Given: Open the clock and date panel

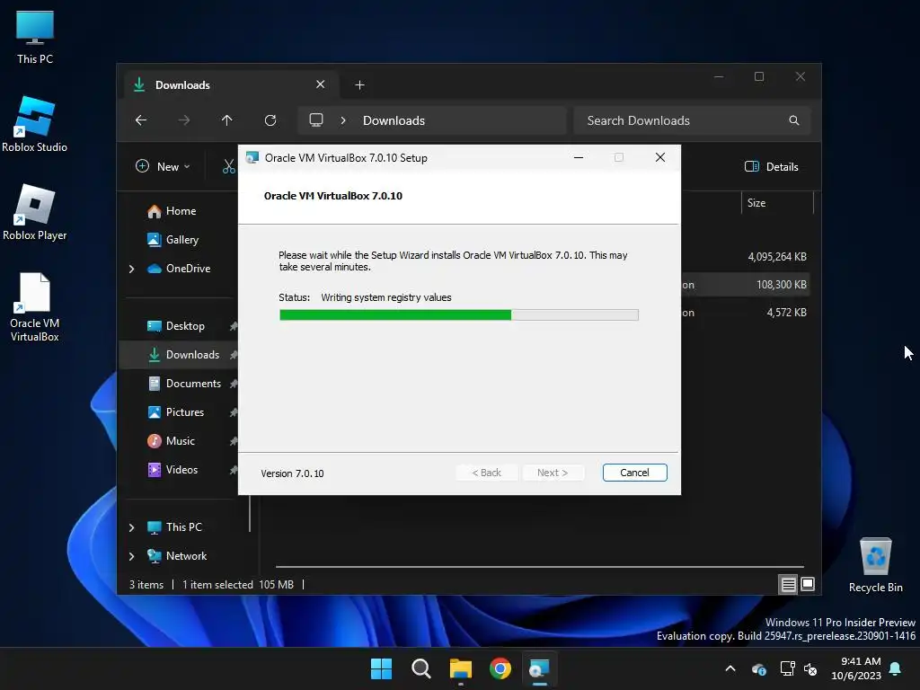Looking at the screenshot, I should pos(856,668).
